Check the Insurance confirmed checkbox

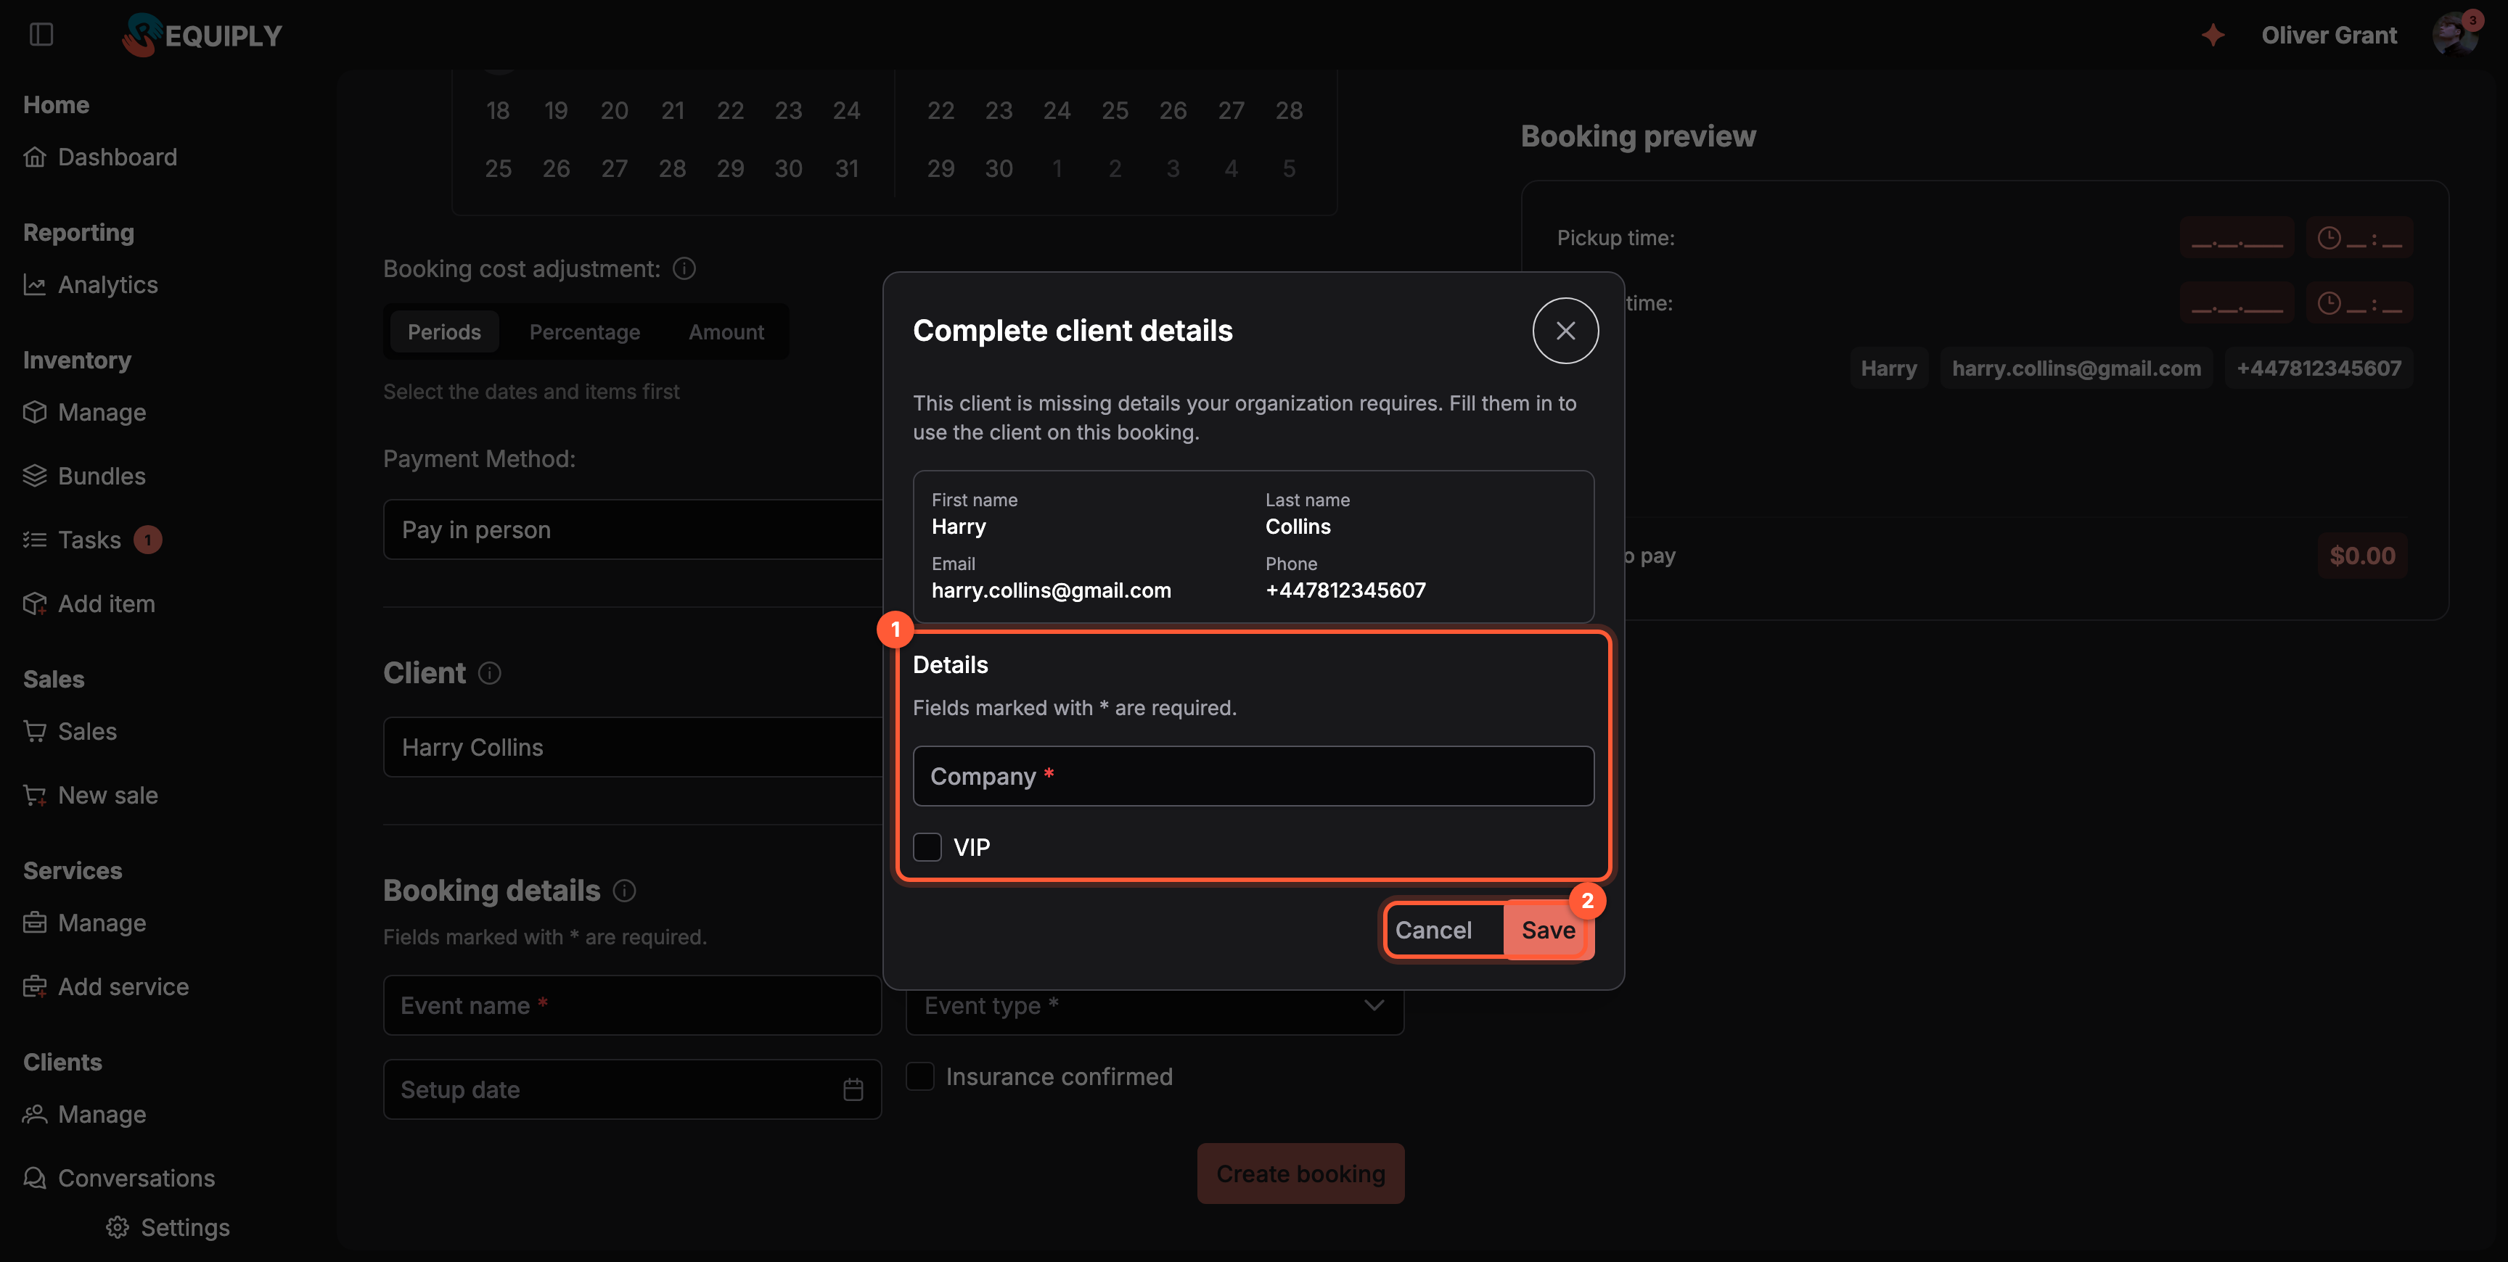point(920,1076)
